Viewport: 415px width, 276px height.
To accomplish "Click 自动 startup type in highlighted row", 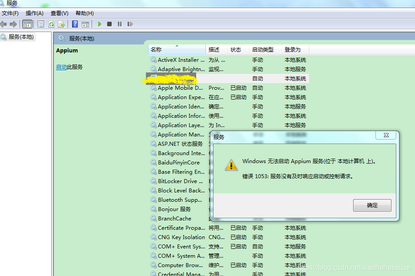I will [x=257, y=79].
